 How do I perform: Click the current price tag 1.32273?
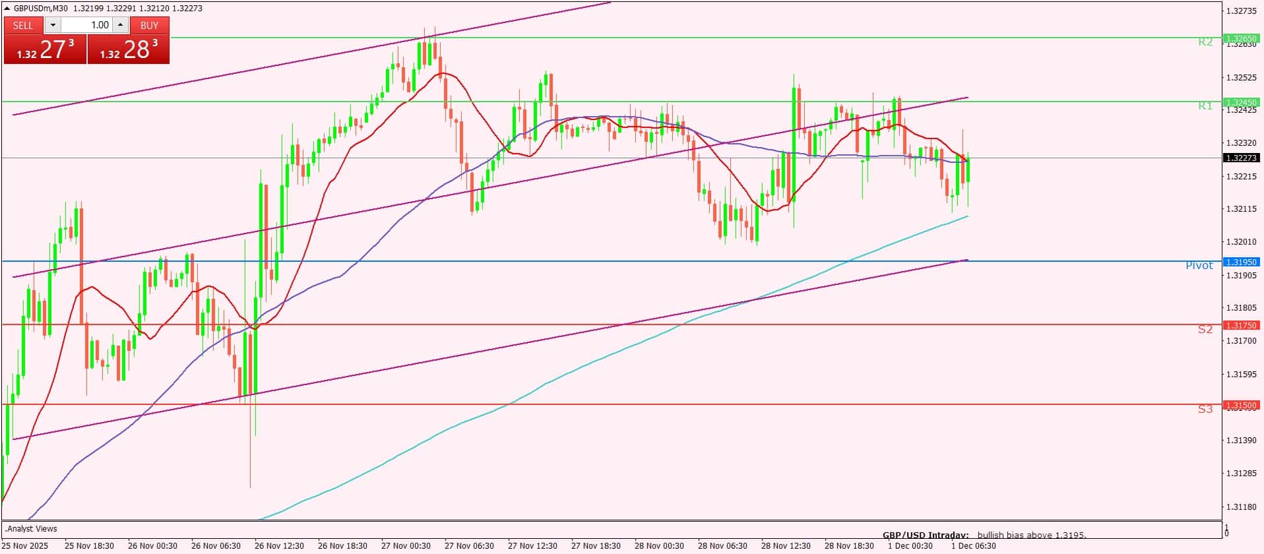1240,158
